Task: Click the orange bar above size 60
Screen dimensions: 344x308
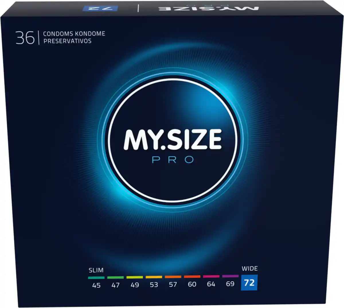Action: click(x=191, y=278)
